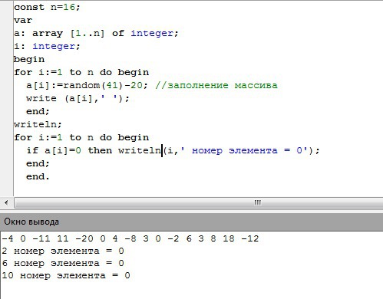
Task: Click the "array" keyword in the declaration
Action: coord(48,34)
